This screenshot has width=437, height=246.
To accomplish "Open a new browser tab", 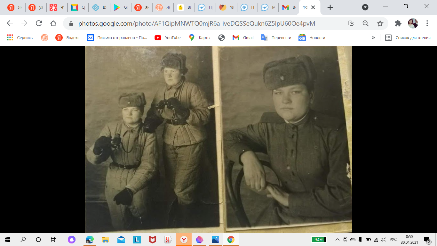I will 330,7.
